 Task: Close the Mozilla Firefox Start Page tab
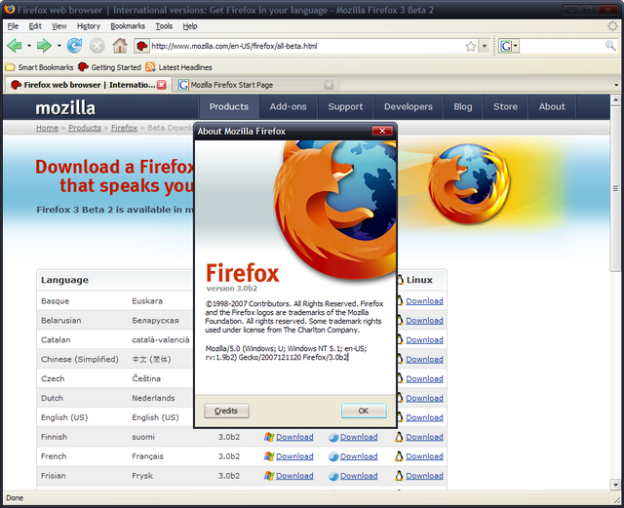click(x=329, y=85)
